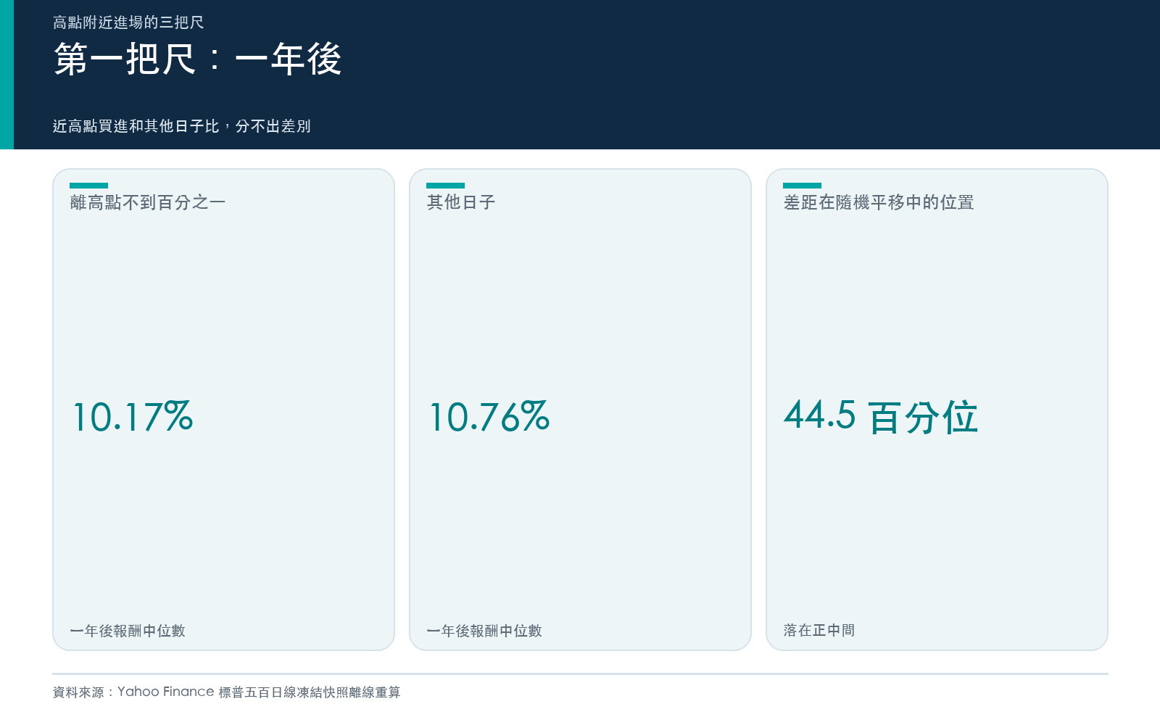Screen dimensions: 1160x725
Task: Click the value 44.5 百分位
Action: pos(881,417)
